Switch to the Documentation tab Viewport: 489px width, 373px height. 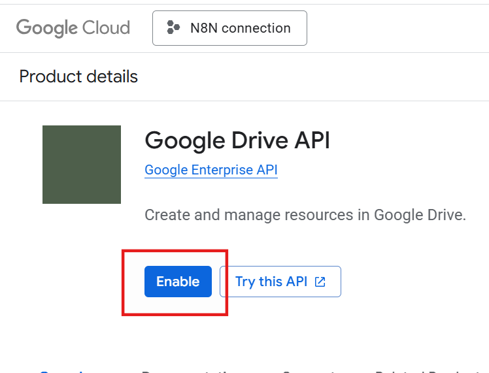(190, 371)
